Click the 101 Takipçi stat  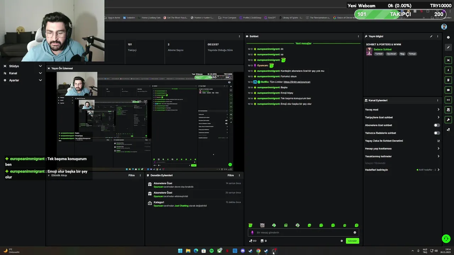pos(132,47)
